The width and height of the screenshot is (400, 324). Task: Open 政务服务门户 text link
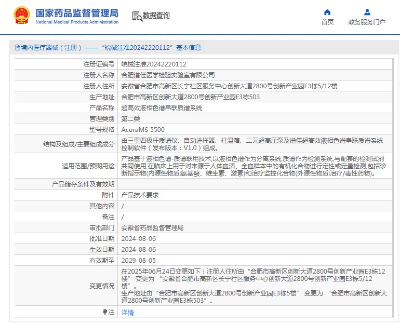tap(367, 22)
